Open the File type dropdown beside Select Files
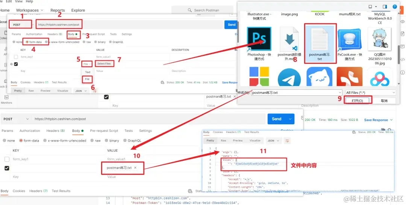This screenshot has height=205, width=406. 87,64
